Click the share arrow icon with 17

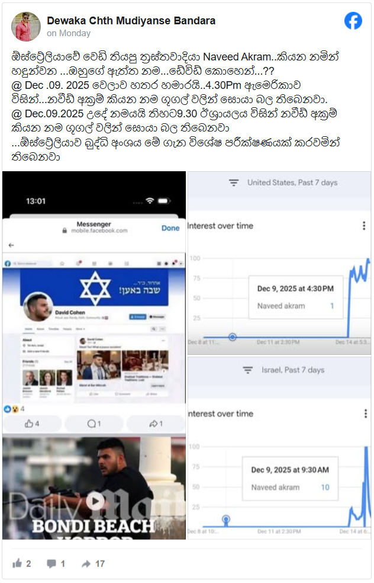click(86, 564)
